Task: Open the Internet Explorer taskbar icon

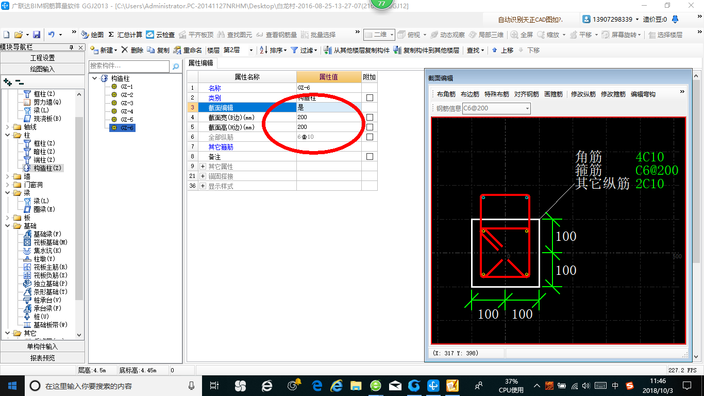Action: click(337, 385)
